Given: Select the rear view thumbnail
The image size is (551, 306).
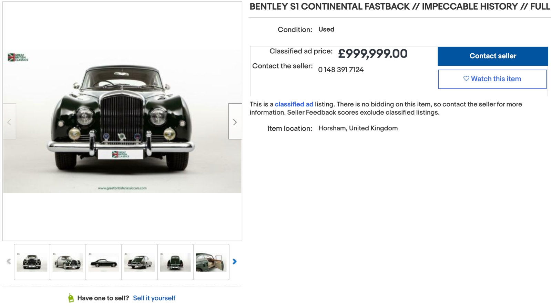Looking at the screenshot, I should tap(175, 262).
